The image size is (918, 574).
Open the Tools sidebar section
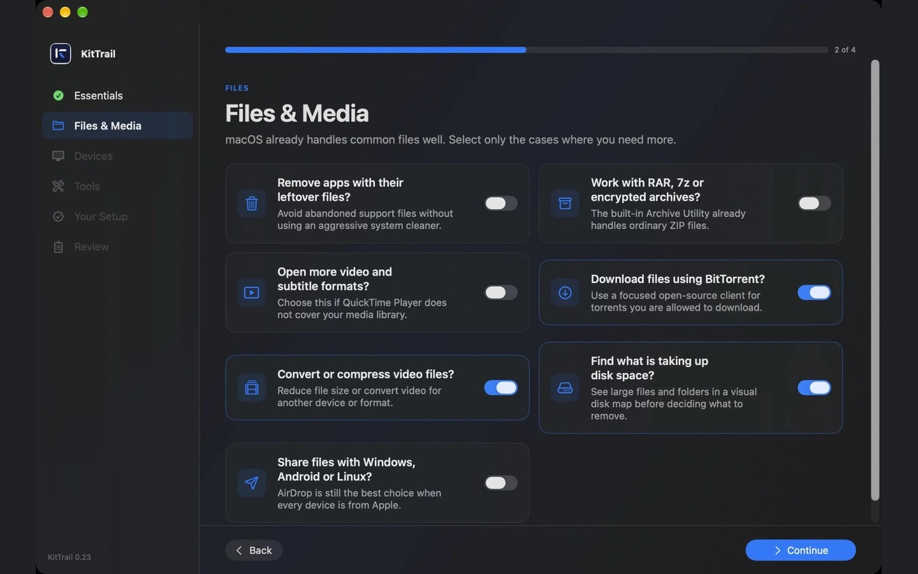click(x=117, y=186)
